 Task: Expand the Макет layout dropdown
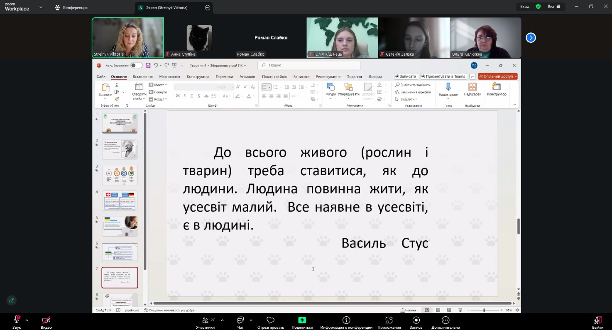tap(158, 85)
